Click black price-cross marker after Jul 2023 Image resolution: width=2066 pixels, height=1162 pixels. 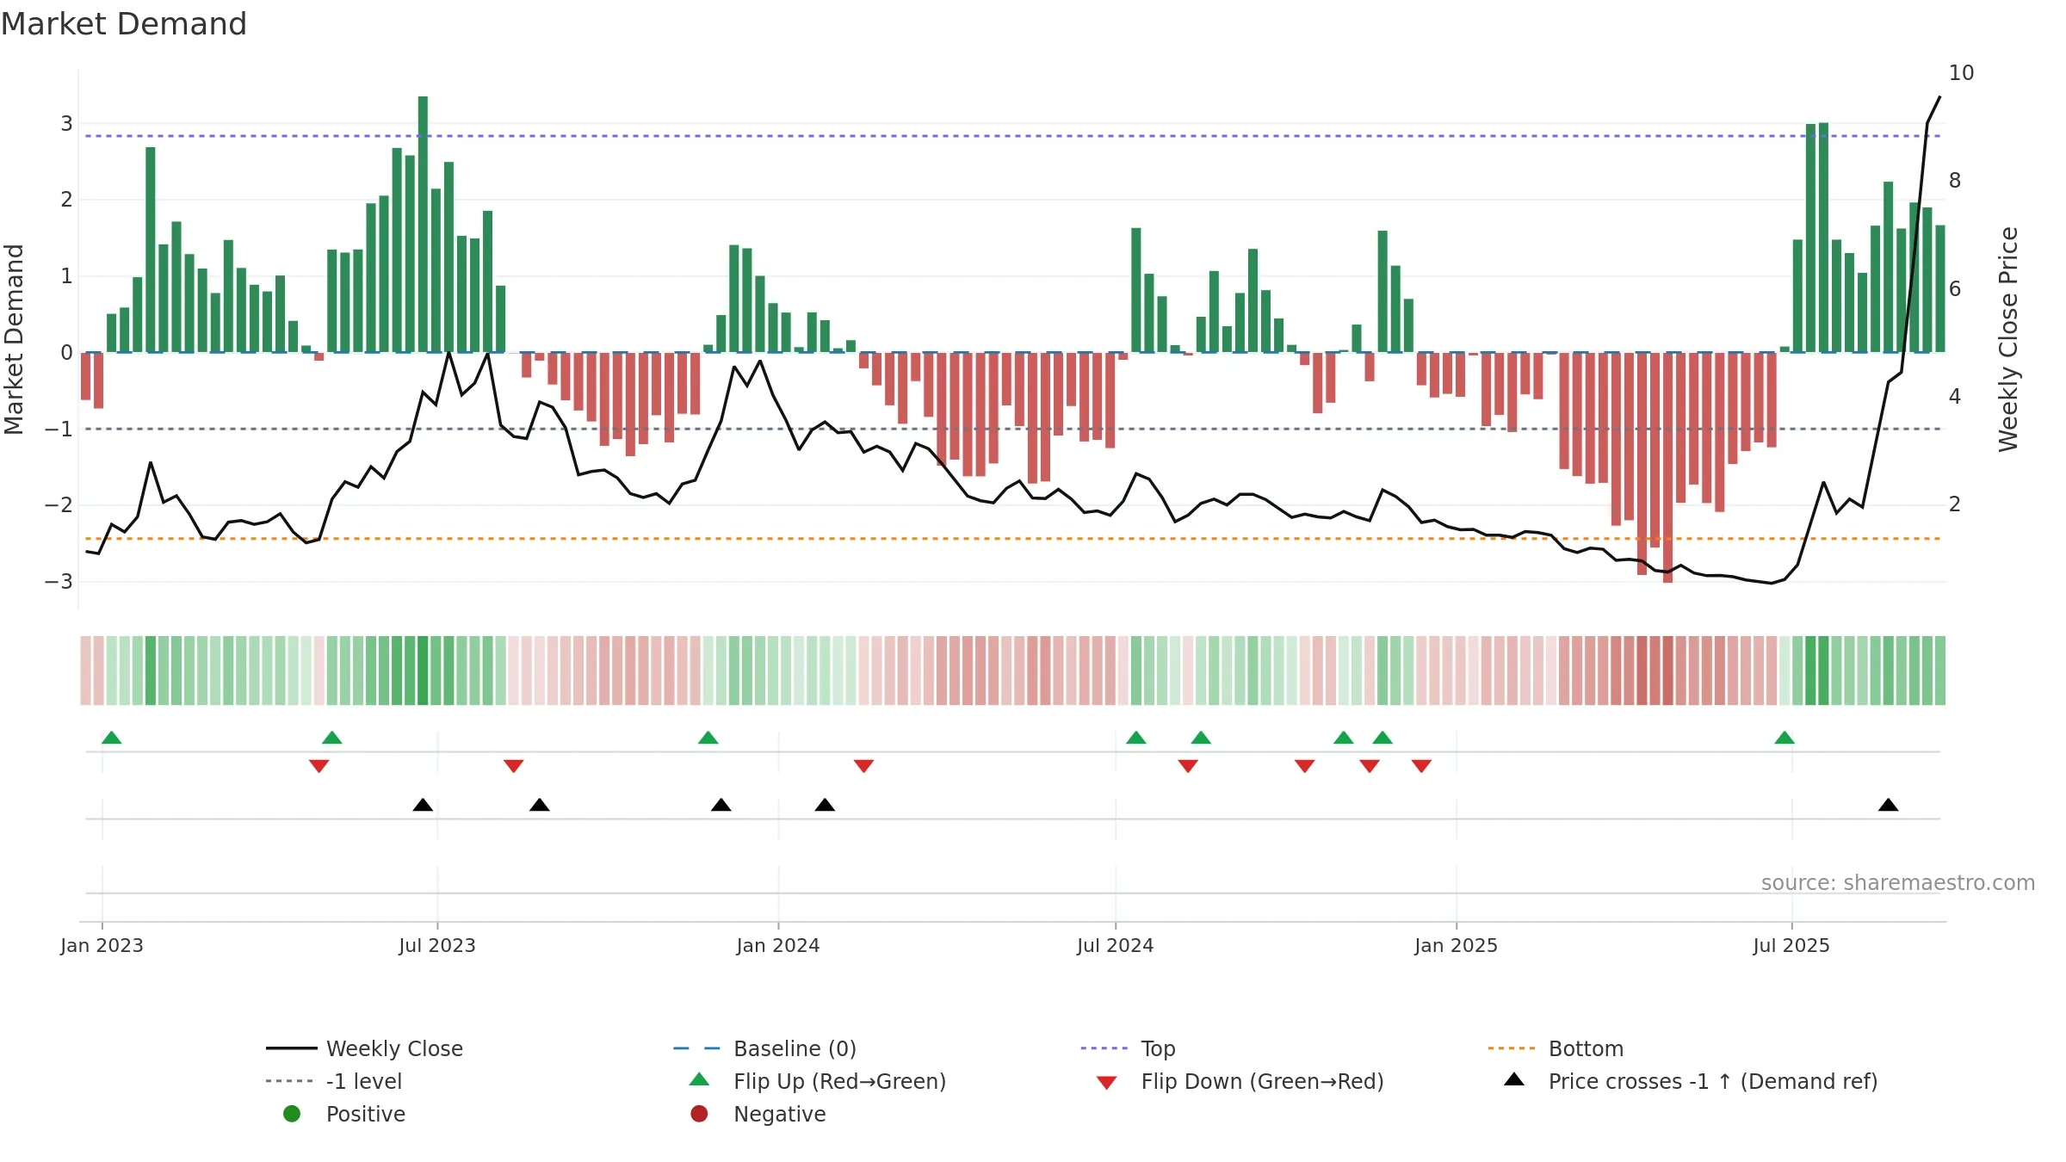[540, 805]
